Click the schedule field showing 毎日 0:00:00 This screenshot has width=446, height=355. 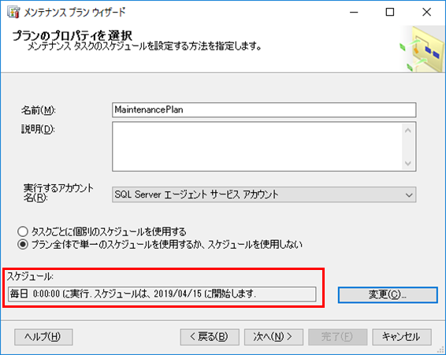click(162, 294)
